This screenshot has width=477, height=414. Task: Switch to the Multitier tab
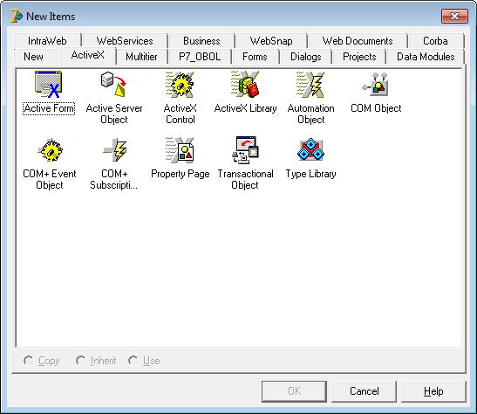click(141, 57)
